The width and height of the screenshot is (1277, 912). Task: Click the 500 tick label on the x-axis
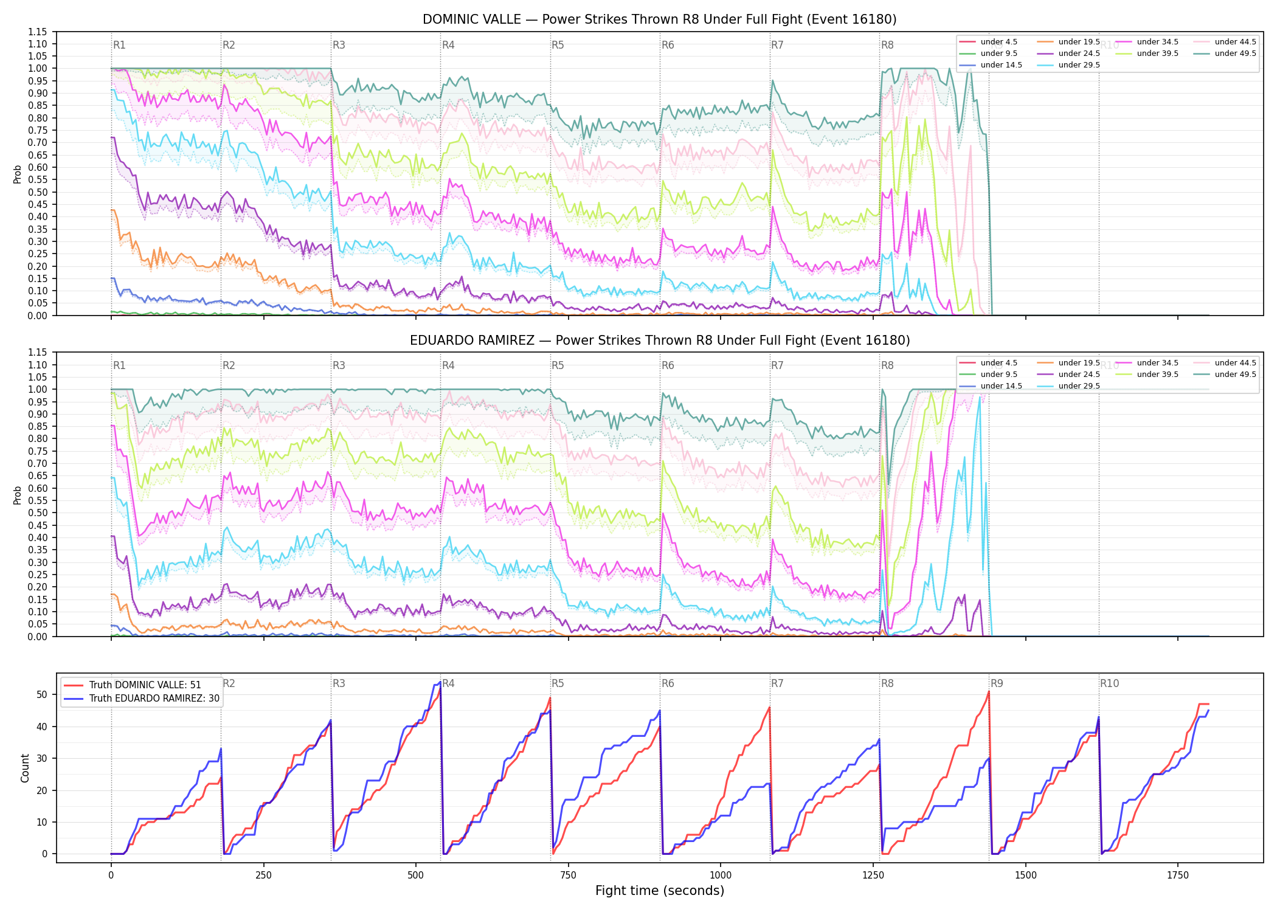pyautogui.click(x=416, y=876)
